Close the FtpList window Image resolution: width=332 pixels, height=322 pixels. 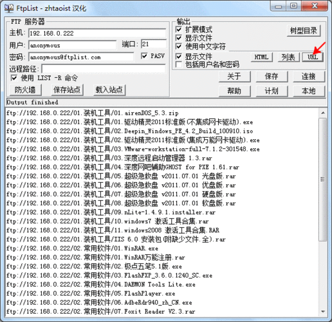coord(315,6)
